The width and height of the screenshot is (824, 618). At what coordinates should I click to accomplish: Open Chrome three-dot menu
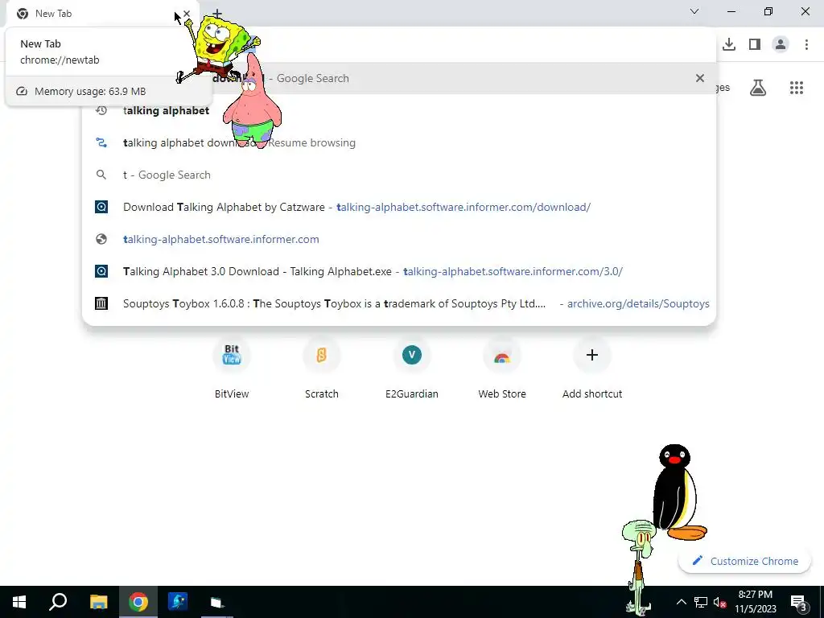pyautogui.click(x=806, y=44)
